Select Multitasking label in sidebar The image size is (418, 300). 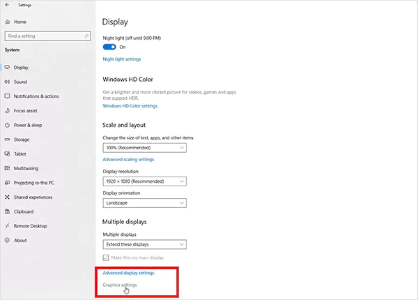tap(26, 168)
